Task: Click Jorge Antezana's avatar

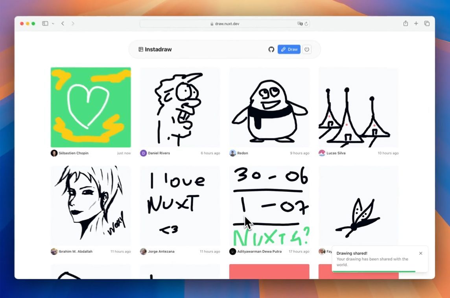Action: (x=143, y=252)
